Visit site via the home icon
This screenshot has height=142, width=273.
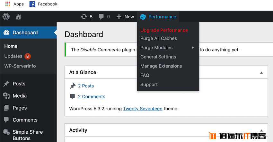coord(18,17)
